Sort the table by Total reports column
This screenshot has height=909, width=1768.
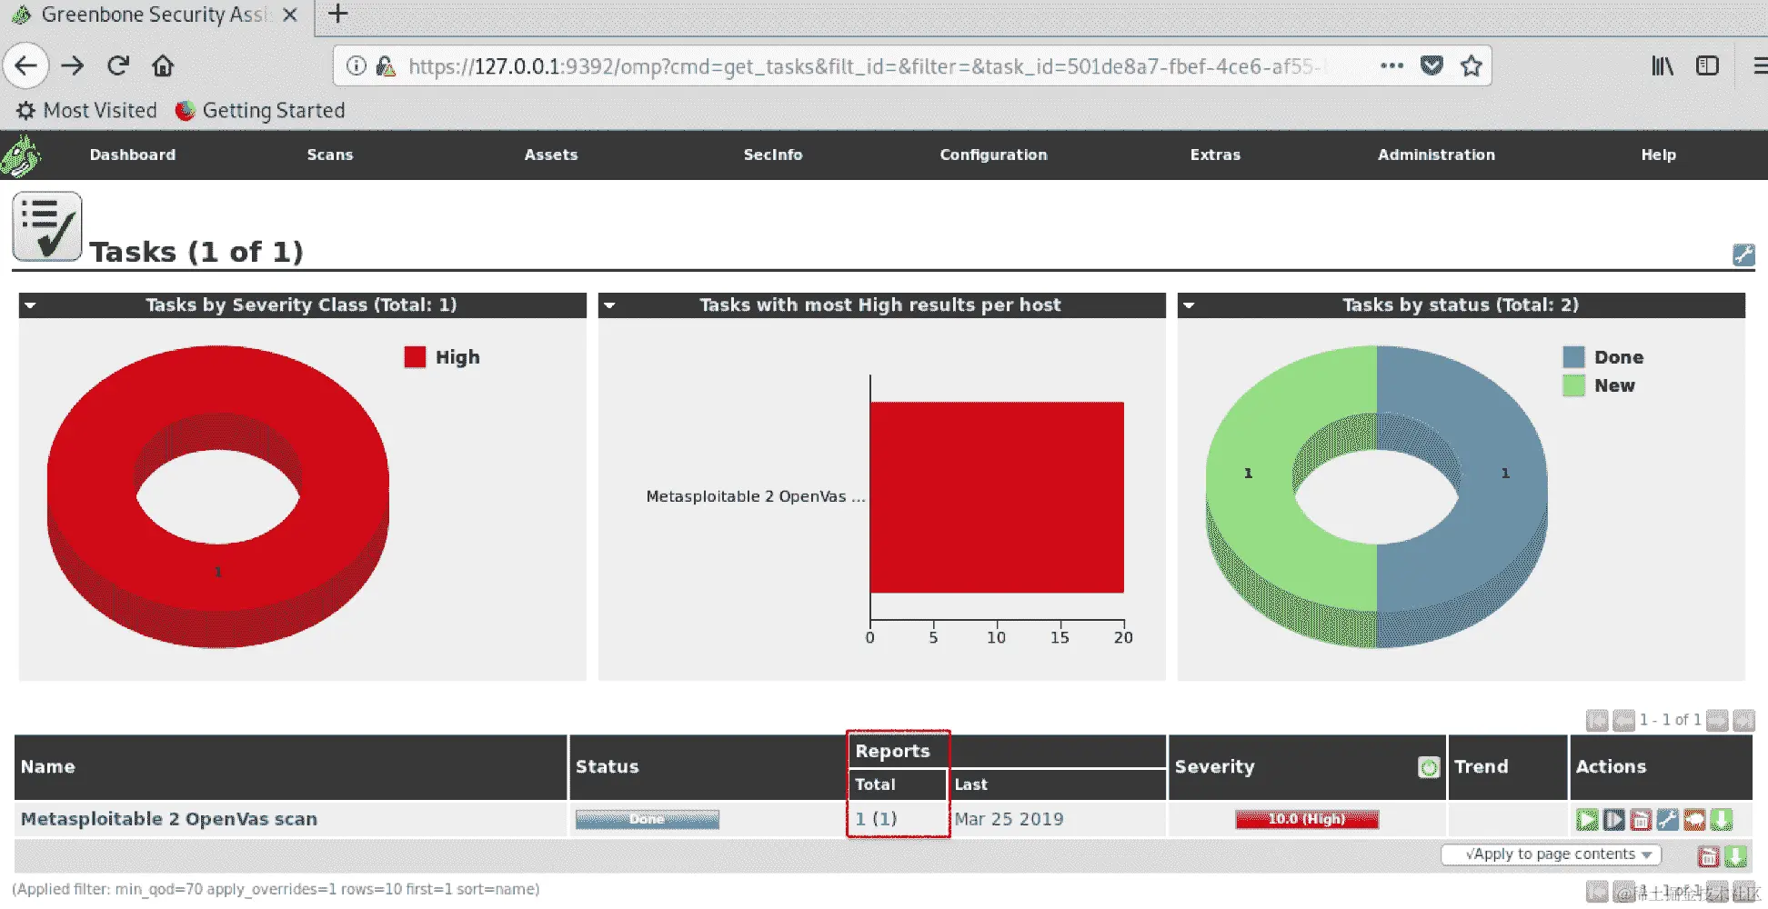pyautogui.click(x=875, y=784)
